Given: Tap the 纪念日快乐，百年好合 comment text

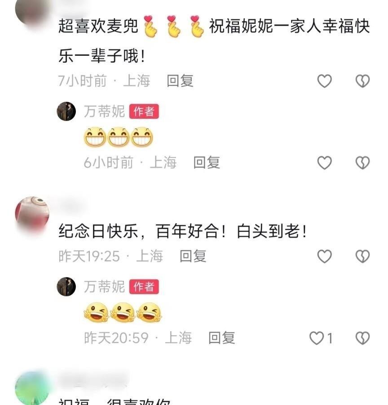Looking at the screenshot, I should pyautogui.click(x=183, y=231).
